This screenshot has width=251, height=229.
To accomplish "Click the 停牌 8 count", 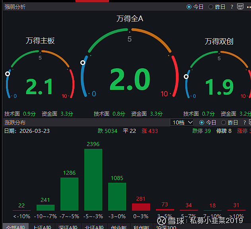I will tap(224, 131).
